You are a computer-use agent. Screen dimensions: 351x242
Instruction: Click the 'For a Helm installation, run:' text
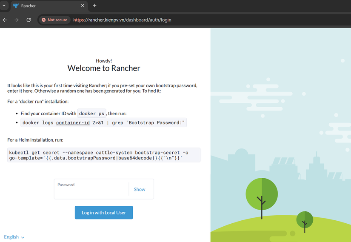(35, 140)
